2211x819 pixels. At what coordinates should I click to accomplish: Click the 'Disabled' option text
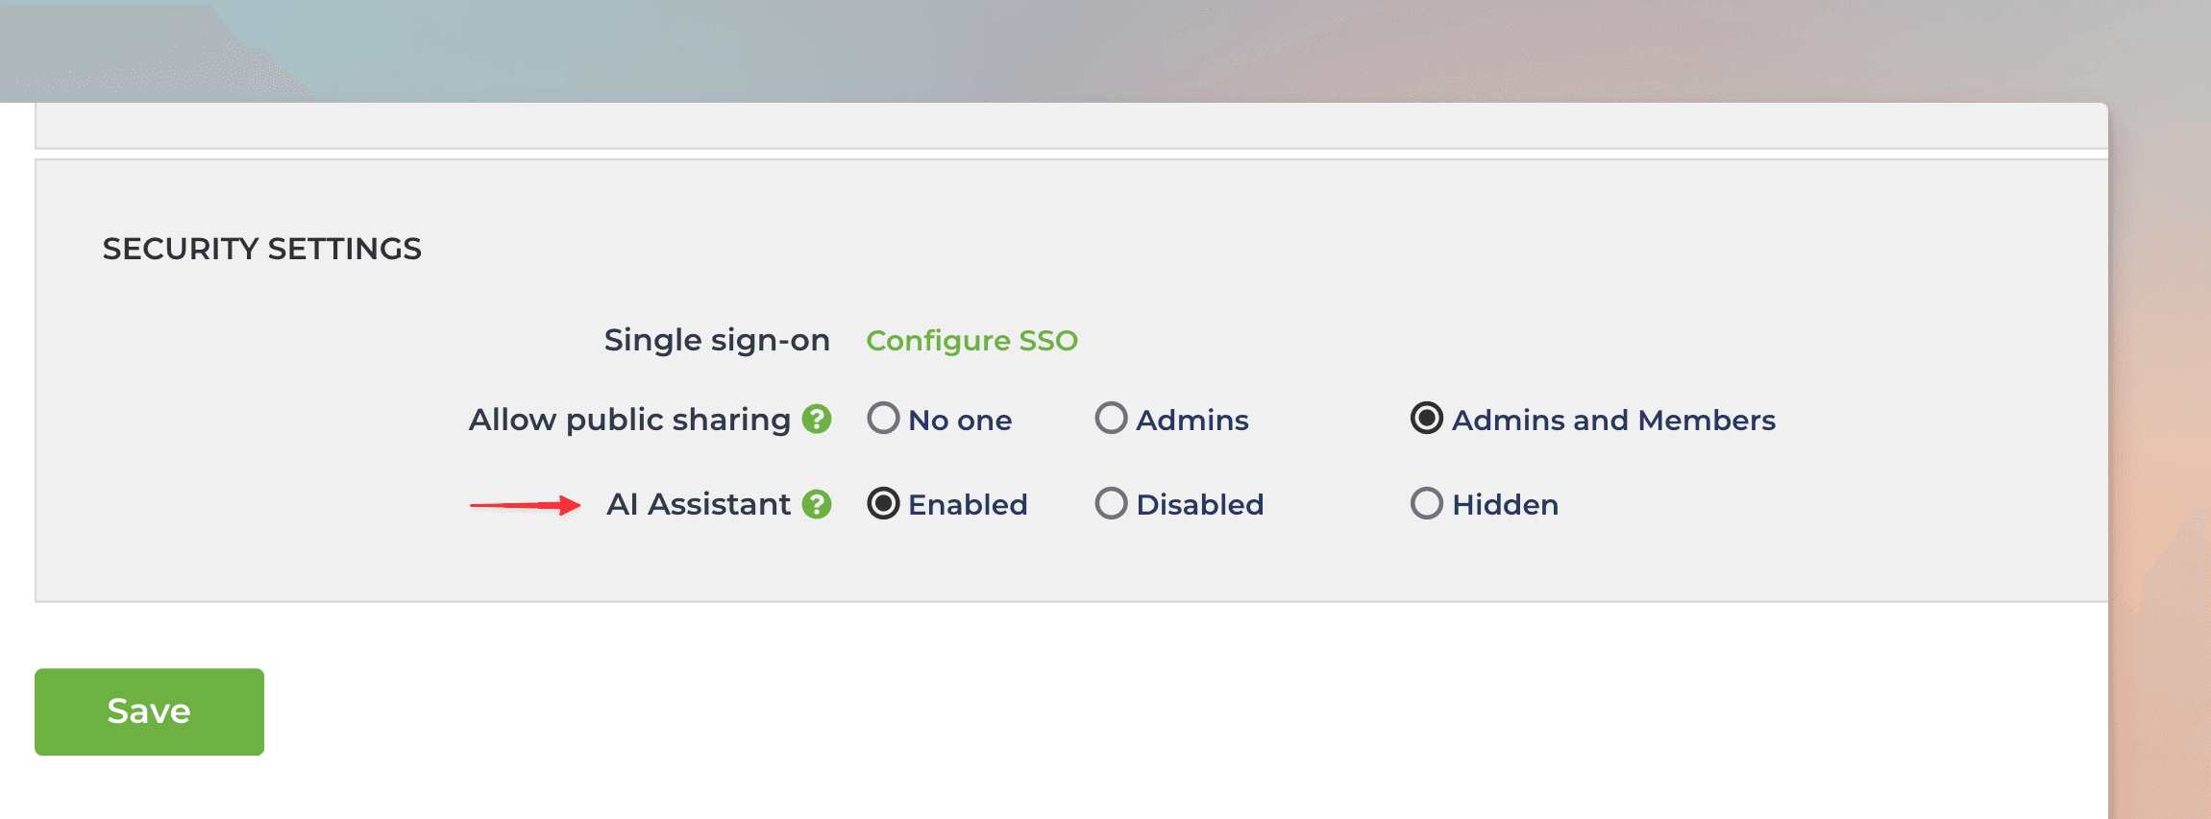tap(1199, 505)
